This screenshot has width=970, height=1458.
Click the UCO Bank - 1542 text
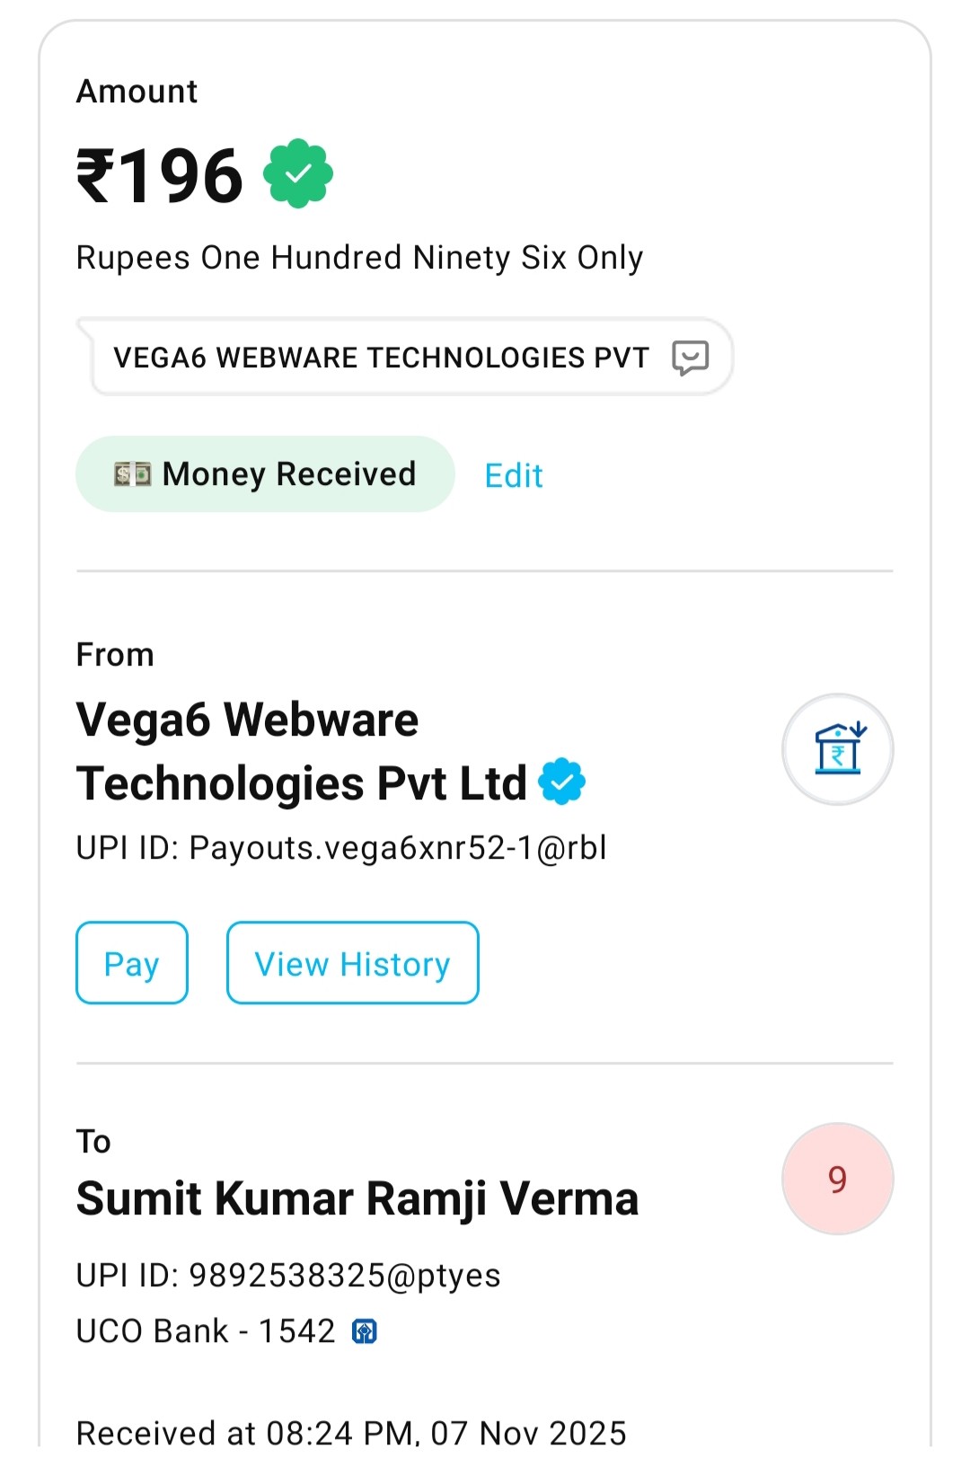pyautogui.click(x=205, y=1331)
